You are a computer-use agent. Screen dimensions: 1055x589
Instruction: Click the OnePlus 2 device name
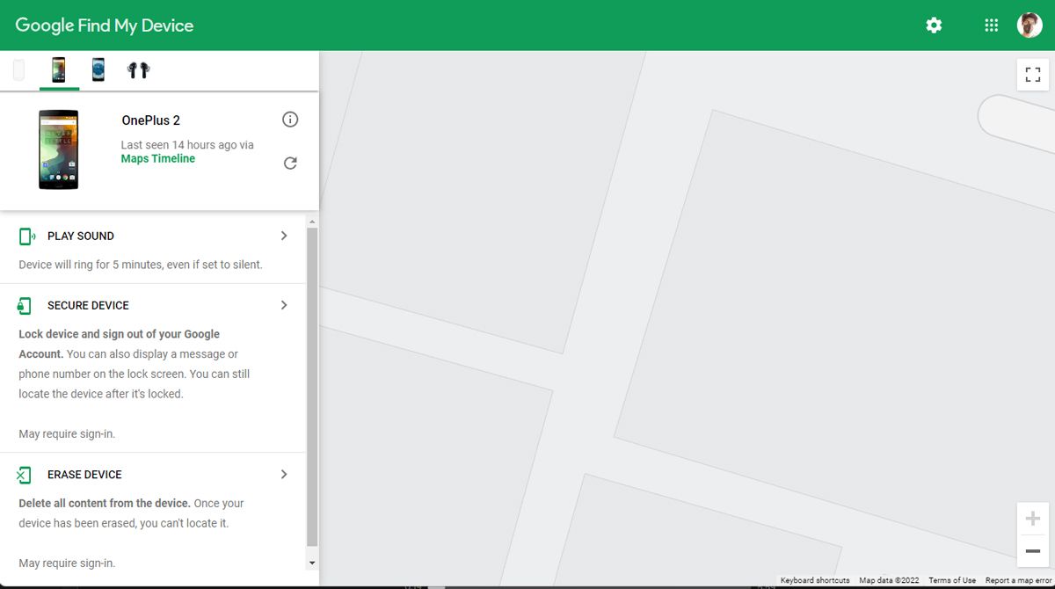[x=150, y=120]
